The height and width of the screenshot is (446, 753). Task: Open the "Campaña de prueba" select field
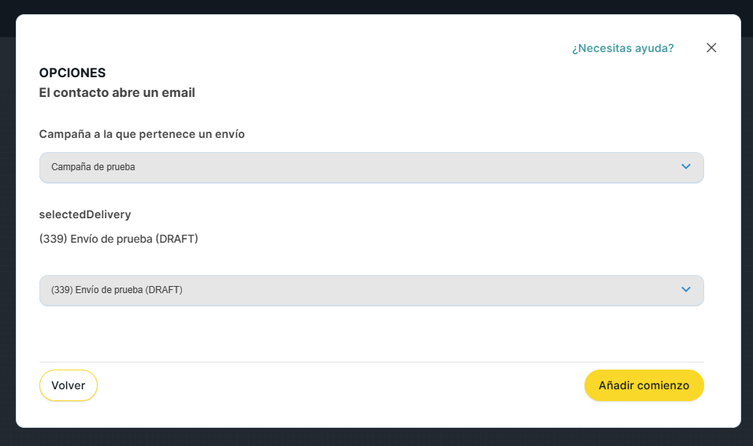354,167
